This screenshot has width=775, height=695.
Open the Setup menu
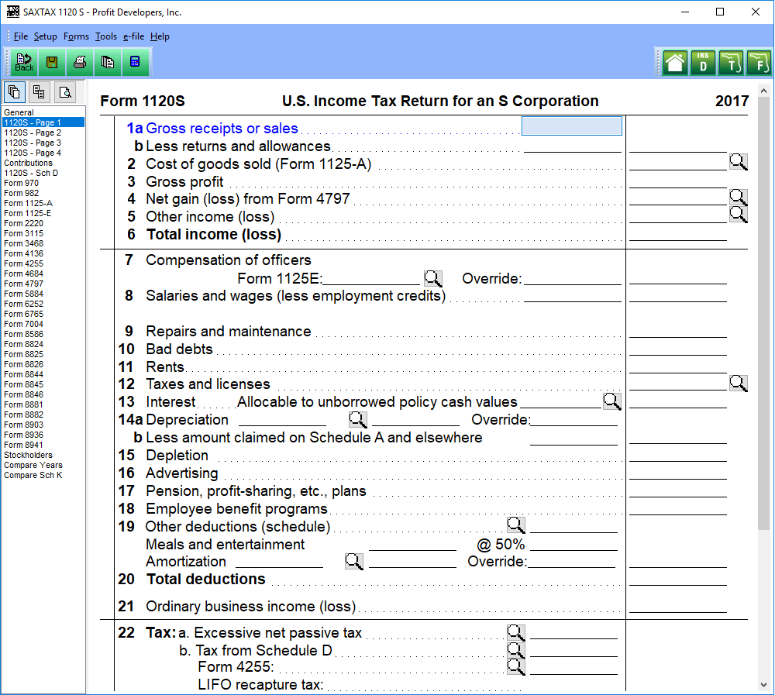(x=46, y=36)
